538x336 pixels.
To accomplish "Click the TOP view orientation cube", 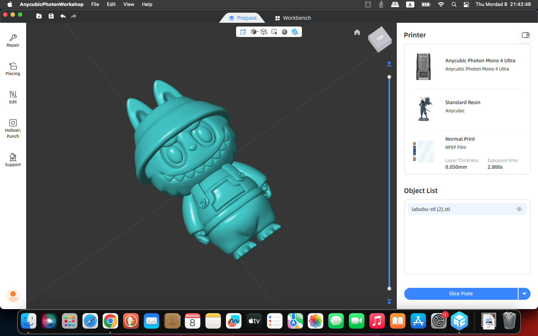I will point(380,39).
